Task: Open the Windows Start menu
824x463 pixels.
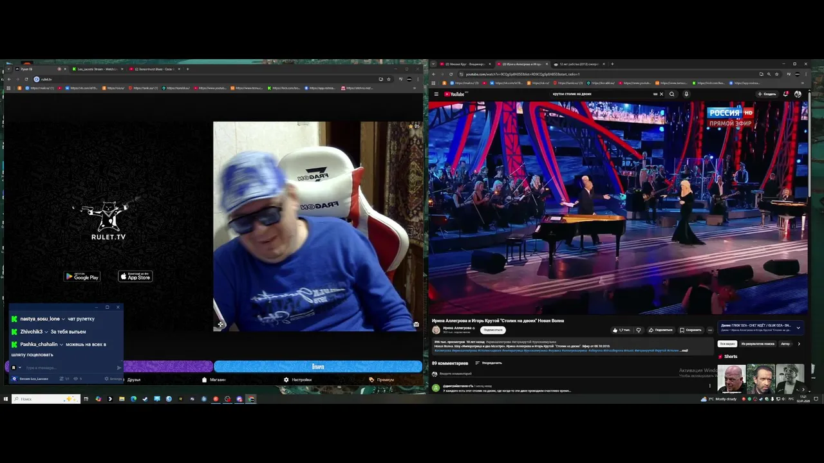Action: (x=5, y=399)
